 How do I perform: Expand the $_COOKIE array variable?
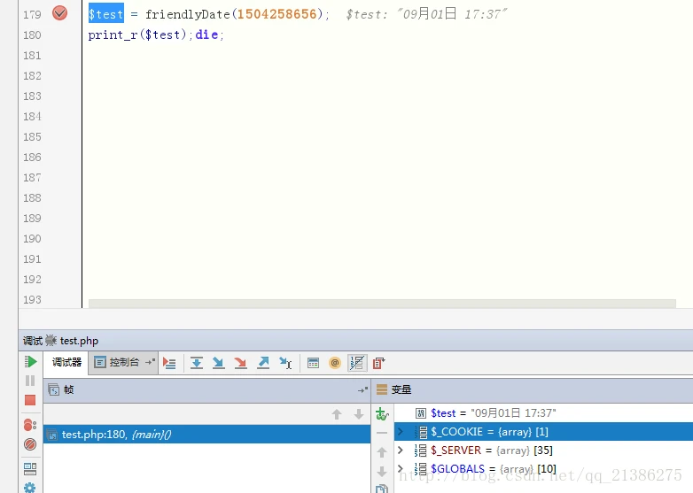(400, 431)
